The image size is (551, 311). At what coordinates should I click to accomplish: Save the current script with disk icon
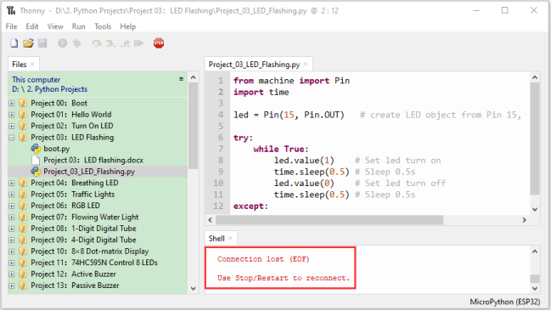coord(42,43)
